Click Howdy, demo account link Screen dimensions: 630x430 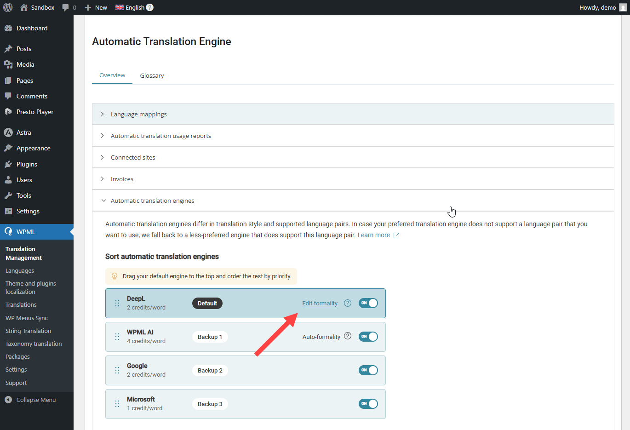click(x=597, y=7)
